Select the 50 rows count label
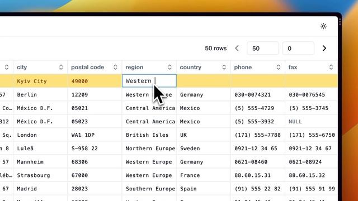The width and height of the screenshot is (358, 201). [216, 49]
